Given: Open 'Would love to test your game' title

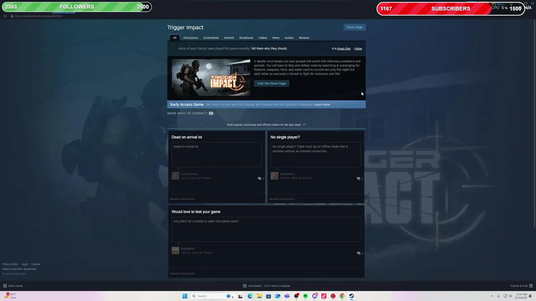Looking at the screenshot, I should (196, 212).
